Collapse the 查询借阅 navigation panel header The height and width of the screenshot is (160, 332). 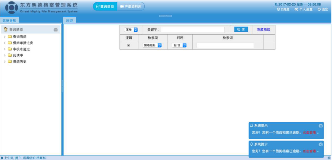click(x=56, y=30)
